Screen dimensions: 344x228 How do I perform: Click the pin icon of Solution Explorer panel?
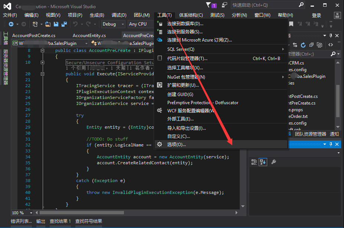331,36
